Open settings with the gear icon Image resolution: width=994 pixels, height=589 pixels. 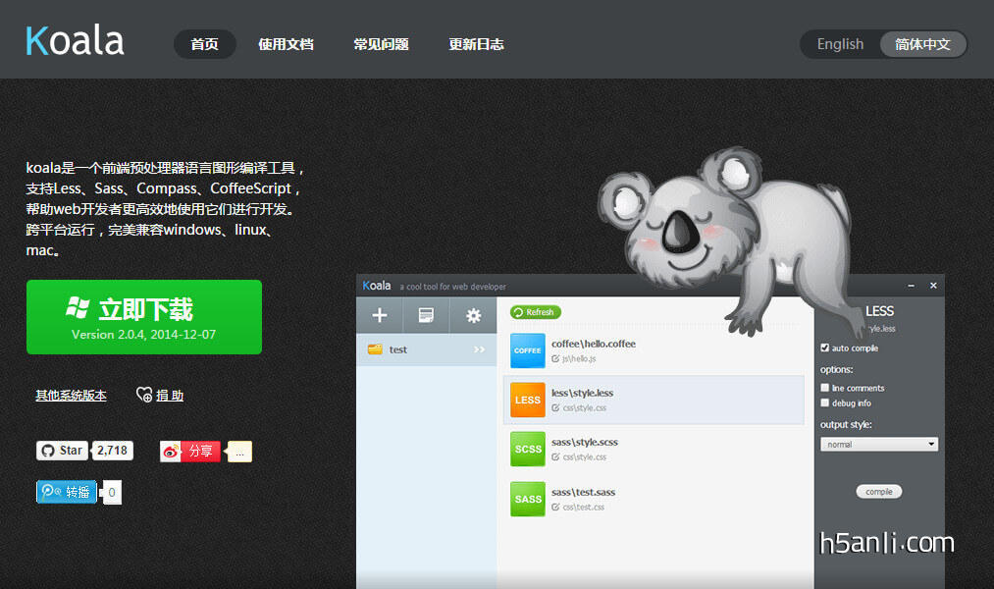tap(474, 315)
